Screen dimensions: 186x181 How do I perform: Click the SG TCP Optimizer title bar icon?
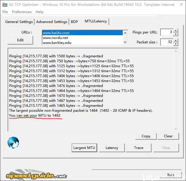[5, 5]
